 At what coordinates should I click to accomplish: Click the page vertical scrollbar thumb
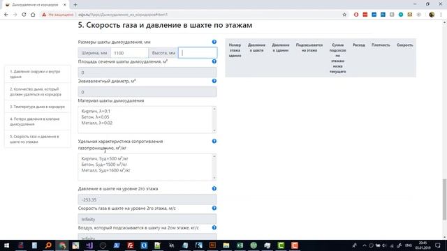coord(444,199)
